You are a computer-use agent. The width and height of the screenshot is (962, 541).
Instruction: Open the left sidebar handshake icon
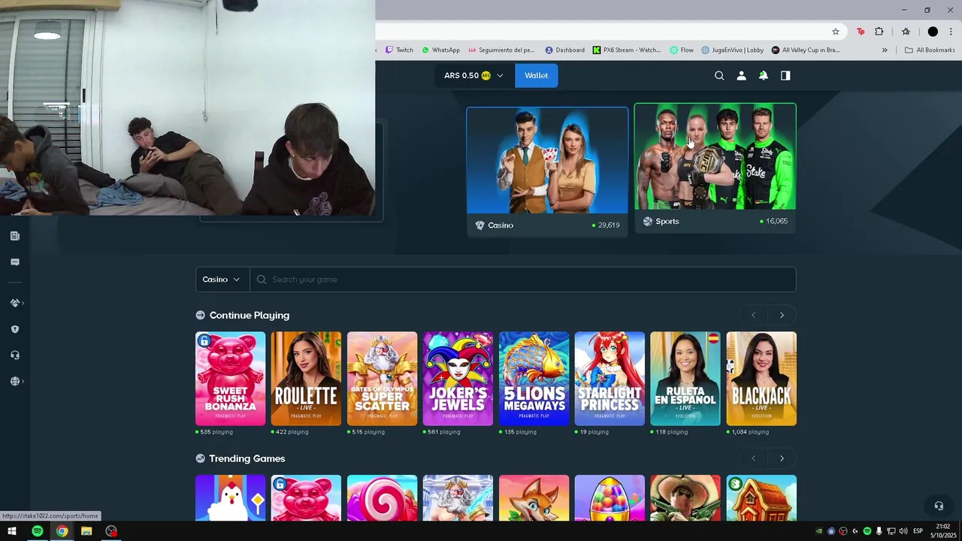(x=14, y=303)
